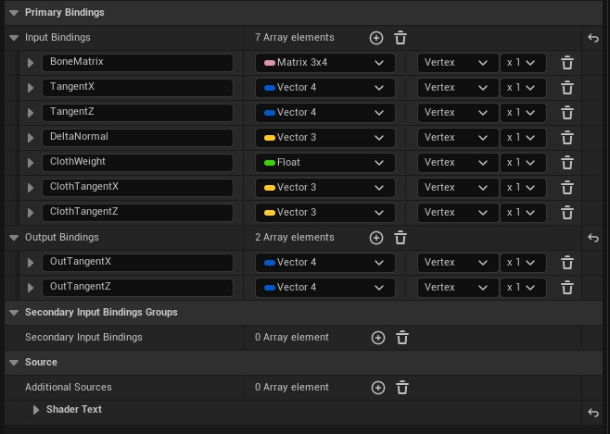Screen dimensions: 610x434
Task: Open DeltaNormal x1 multiplier dropdown
Action: [523, 138]
